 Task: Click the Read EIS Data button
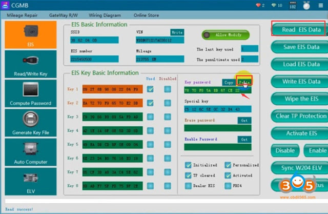(301, 30)
